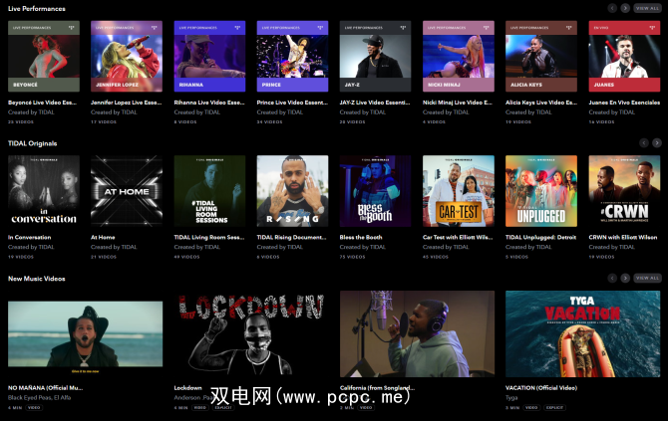Click the At Home title

coord(103,237)
